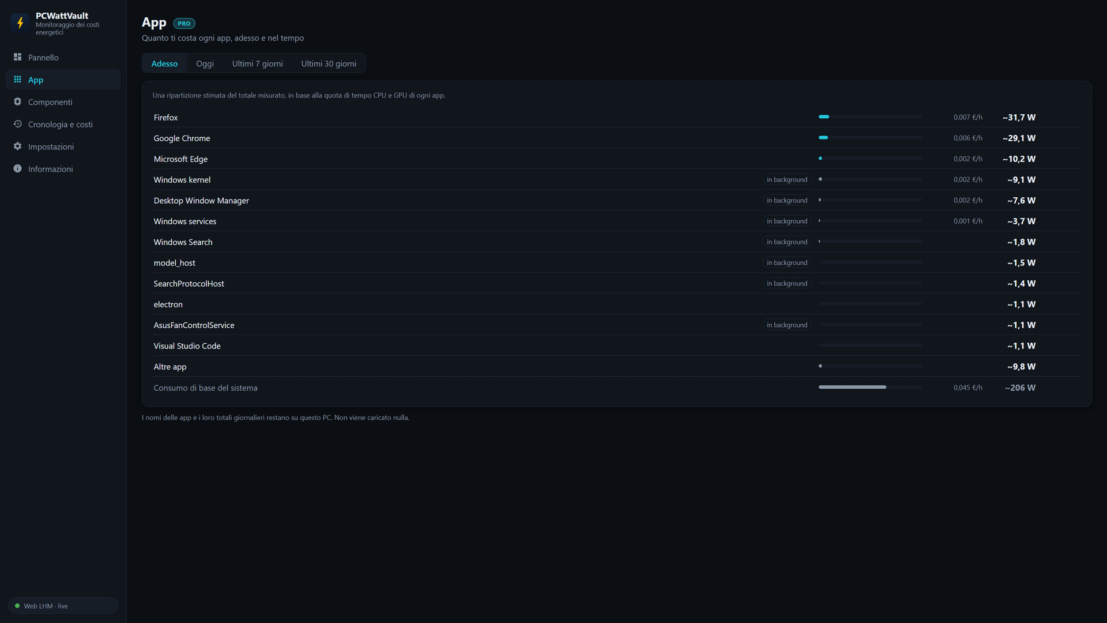Select the model_host entry

coord(174,263)
